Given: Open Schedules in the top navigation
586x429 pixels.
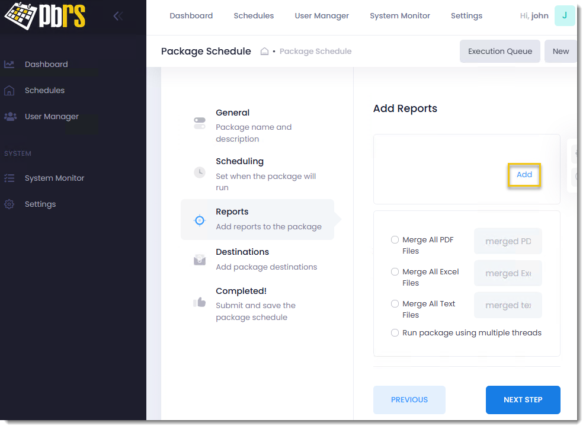Looking at the screenshot, I should 254,16.
